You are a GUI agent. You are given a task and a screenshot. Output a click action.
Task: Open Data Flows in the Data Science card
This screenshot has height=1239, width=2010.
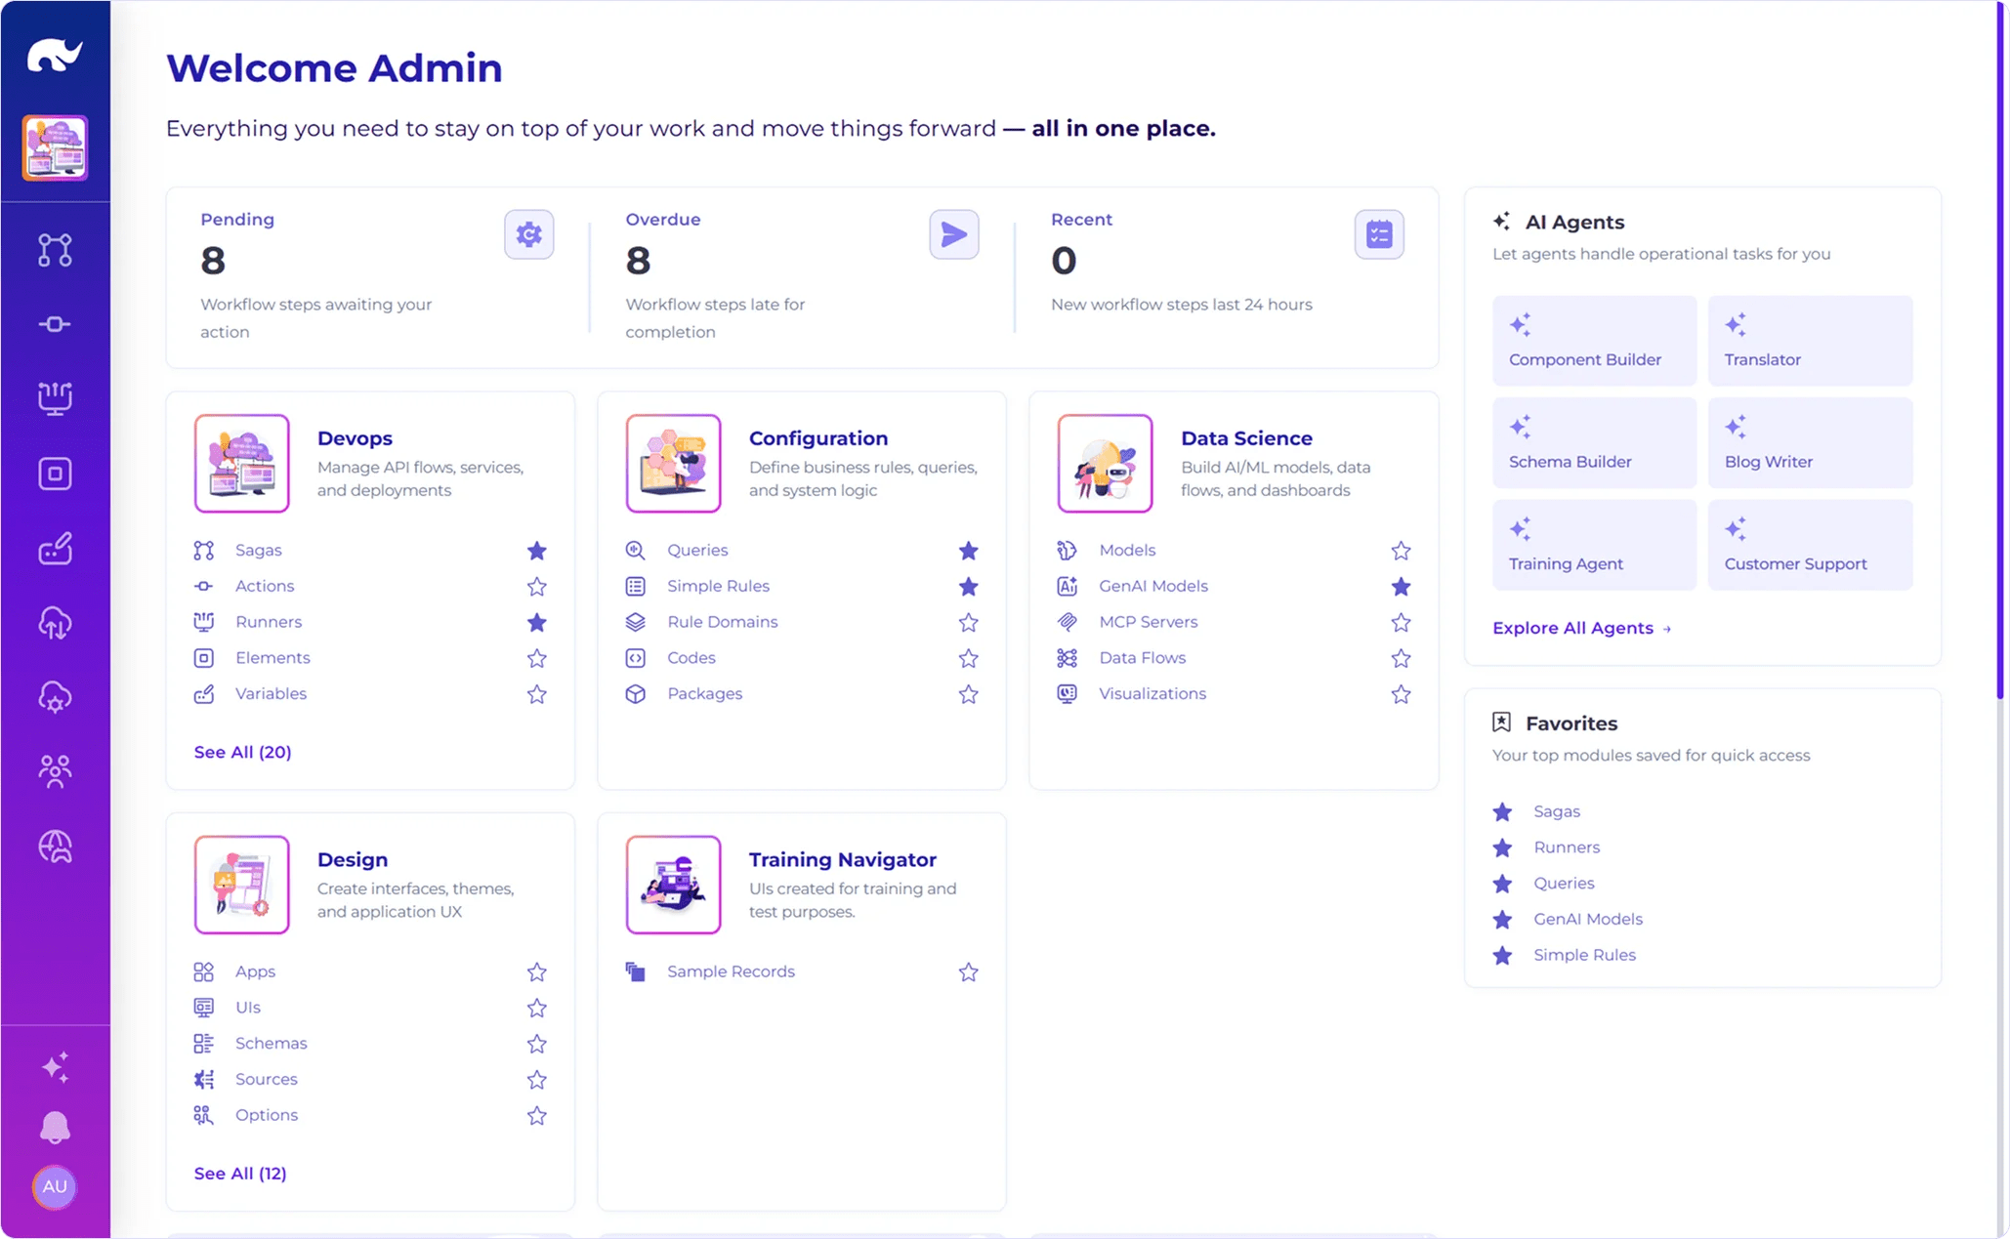tap(1142, 658)
